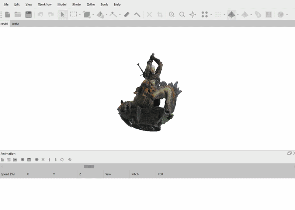This screenshot has width=295, height=210.
Task: Crop selection using the crop icon
Action: pos(160,14)
